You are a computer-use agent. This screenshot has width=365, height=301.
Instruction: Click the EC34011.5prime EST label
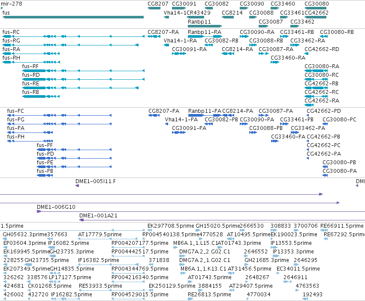[298, 269]
